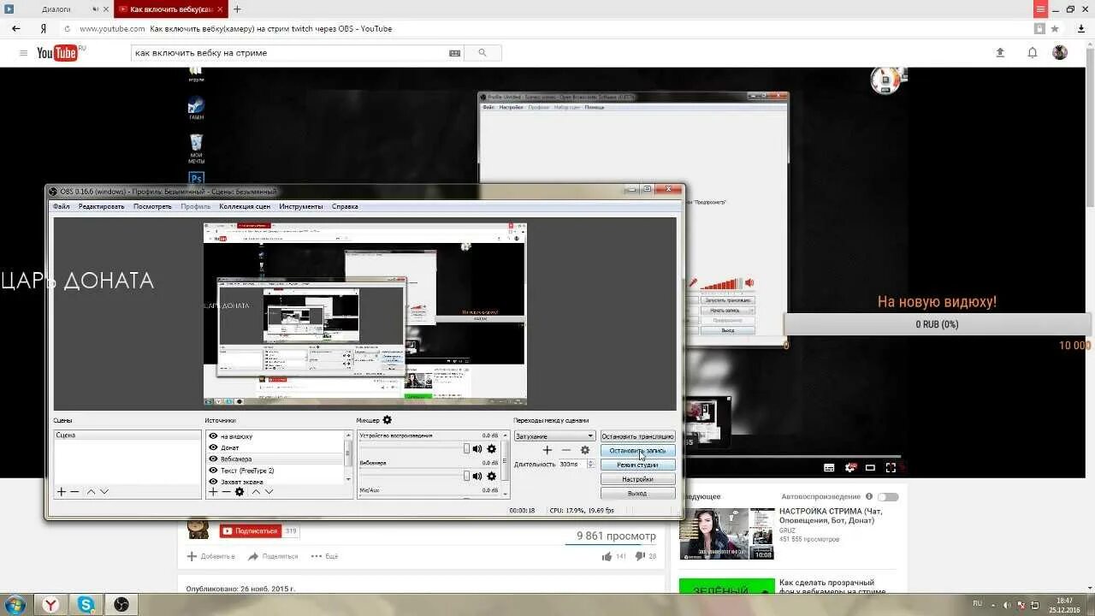This screenshot has width=1095, height=616.
Task: Click the Выход button in OBS
Action: tap(637, 494)
